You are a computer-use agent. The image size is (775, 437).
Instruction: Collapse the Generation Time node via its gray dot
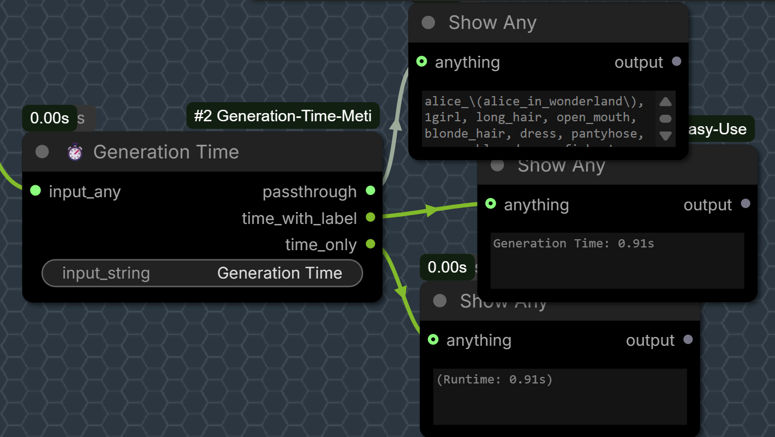(42, 152)
